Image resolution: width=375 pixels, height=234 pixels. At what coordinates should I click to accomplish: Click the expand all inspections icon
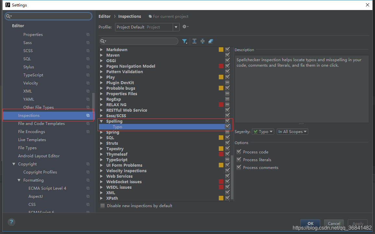pyautogui.click(x=194, y=41)
